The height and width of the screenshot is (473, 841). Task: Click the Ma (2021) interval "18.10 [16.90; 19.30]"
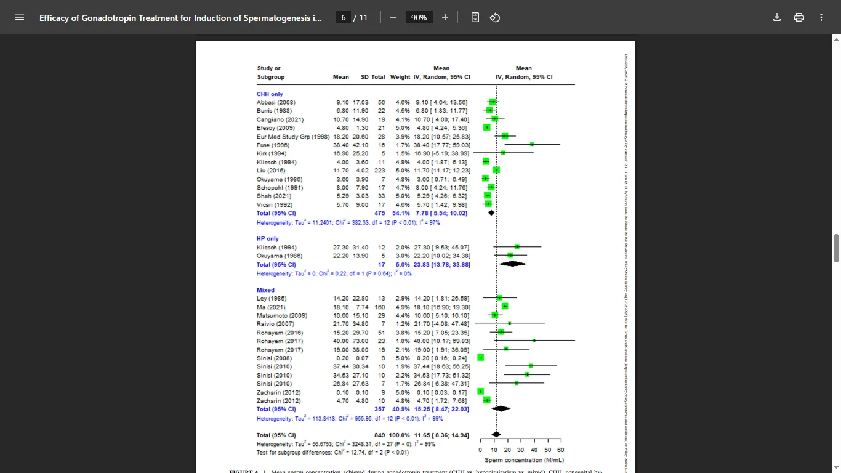tap(441, 307)
